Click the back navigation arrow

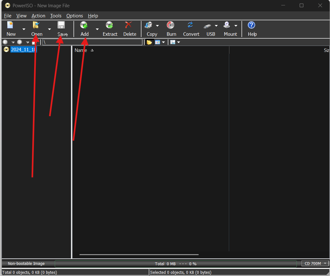click(5, 42)
